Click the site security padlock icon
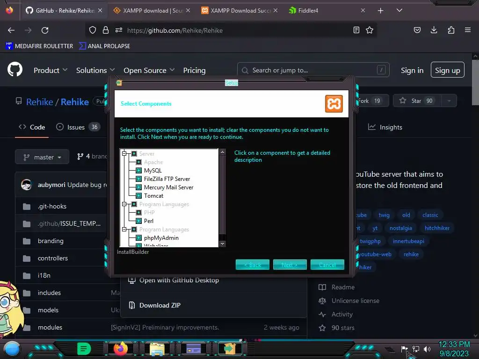Screen dimensions: 479x359 106,30
